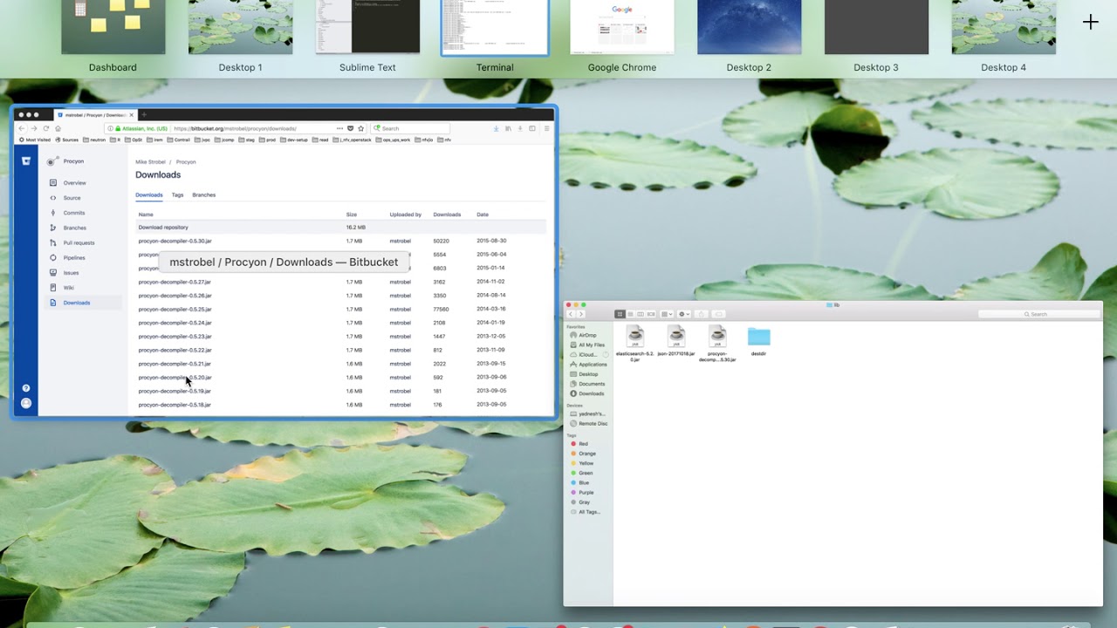Open Issues in the Bitbucket sidebar
Screen dimensions: 1117x628
tap(71, 273)
